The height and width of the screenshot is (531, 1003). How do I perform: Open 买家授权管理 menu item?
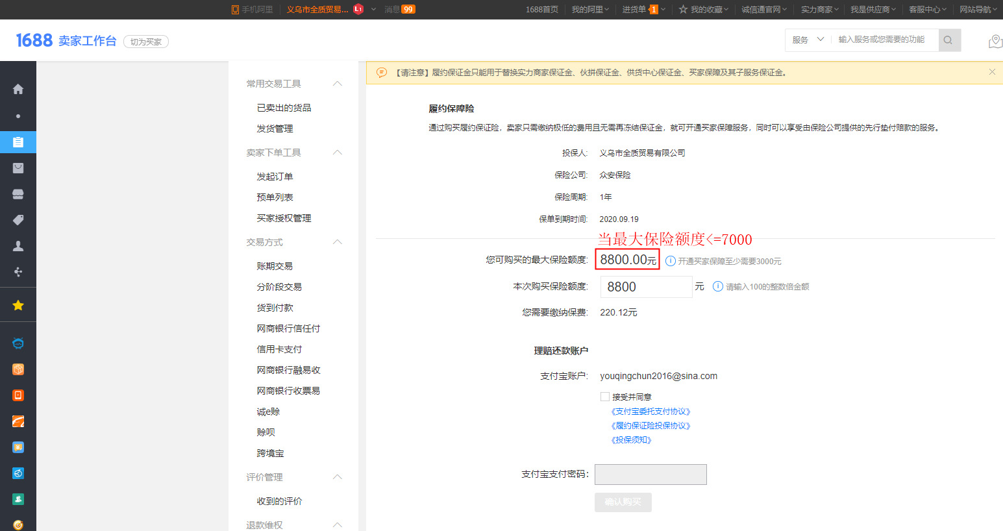point(284,218)
